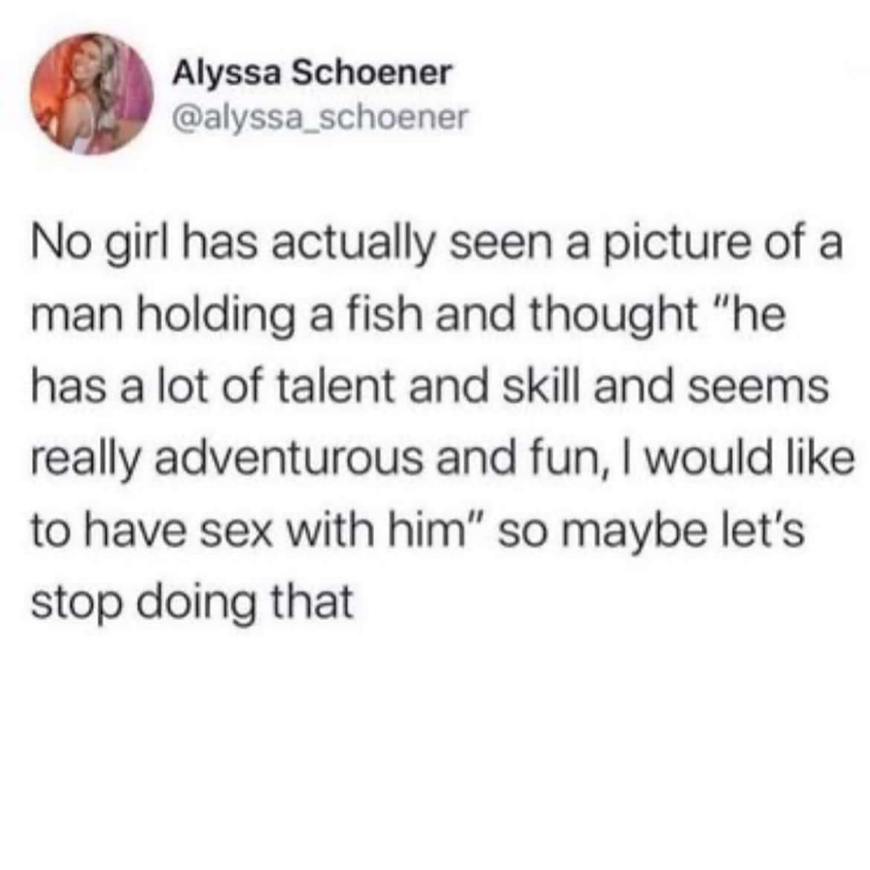This screenshot has height=870, width=870.
Task: Click the last line "stop doing that"
Action: (193, 602)
